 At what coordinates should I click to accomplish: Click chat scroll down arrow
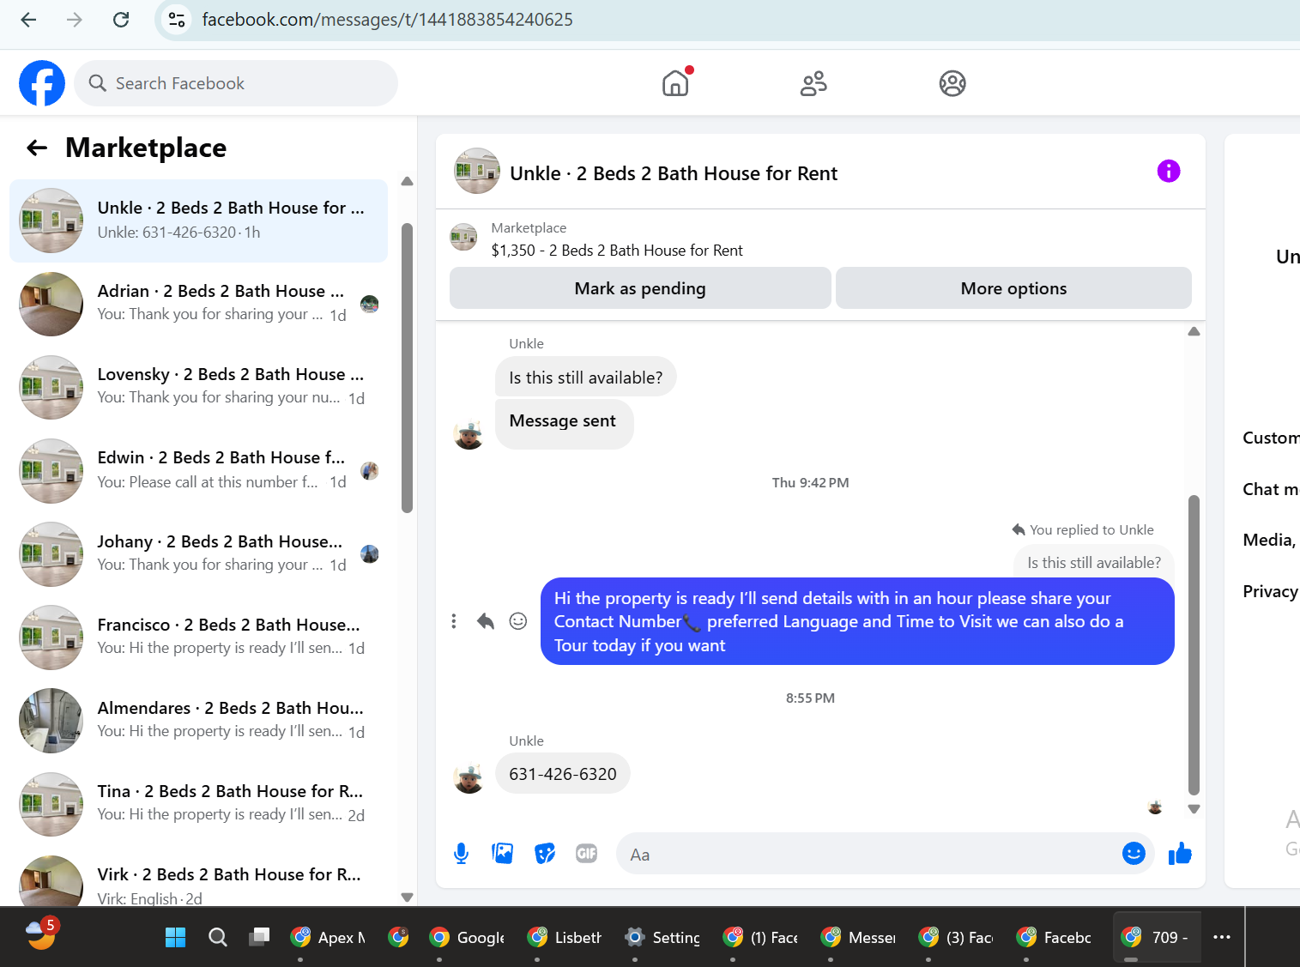point(1194,809)
